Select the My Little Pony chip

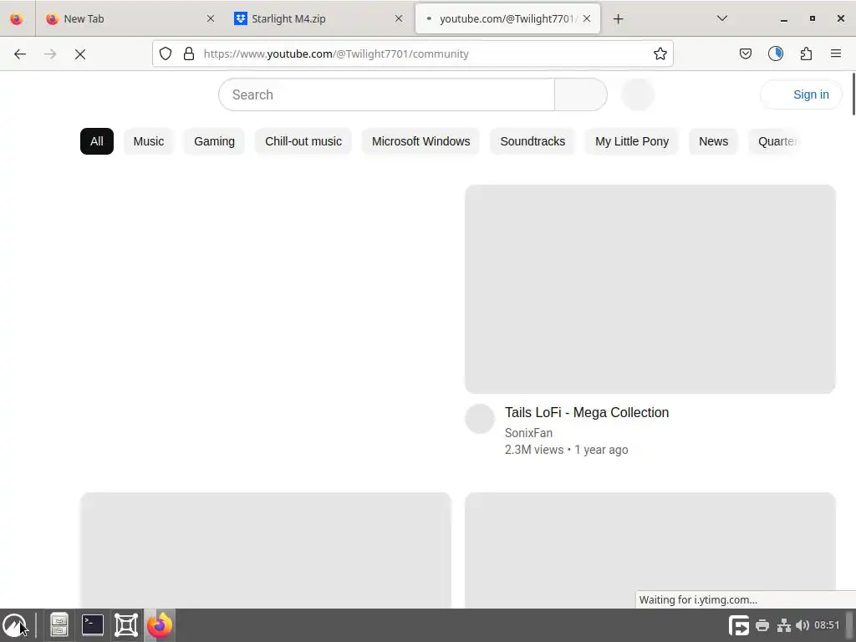(632, 141)
